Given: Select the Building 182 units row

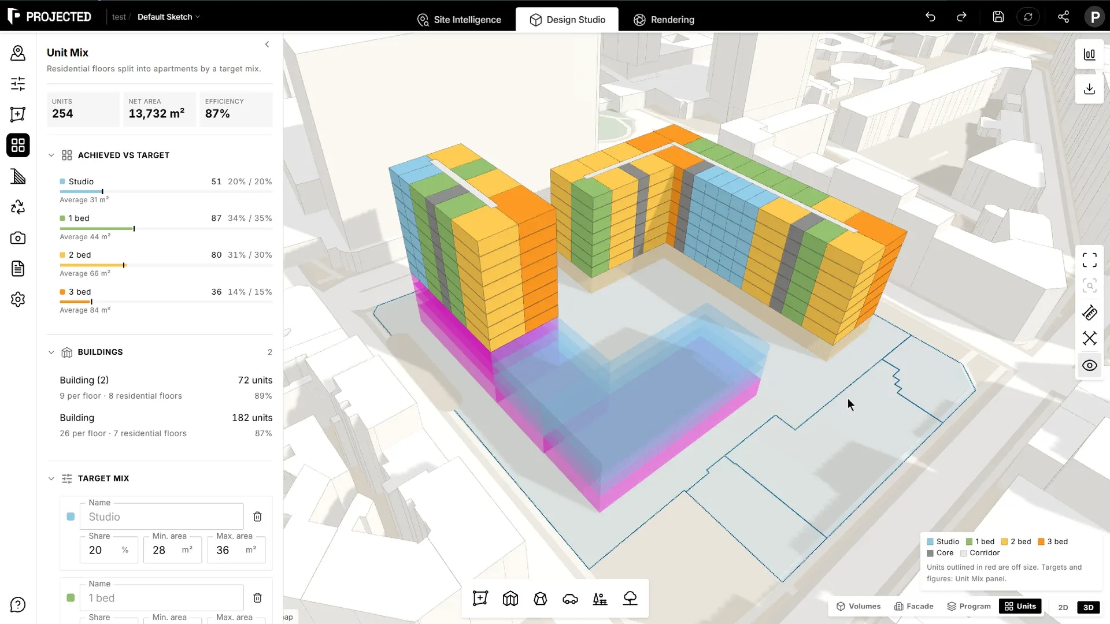Looking at the screenshot, I should click(x=166, y=425).
